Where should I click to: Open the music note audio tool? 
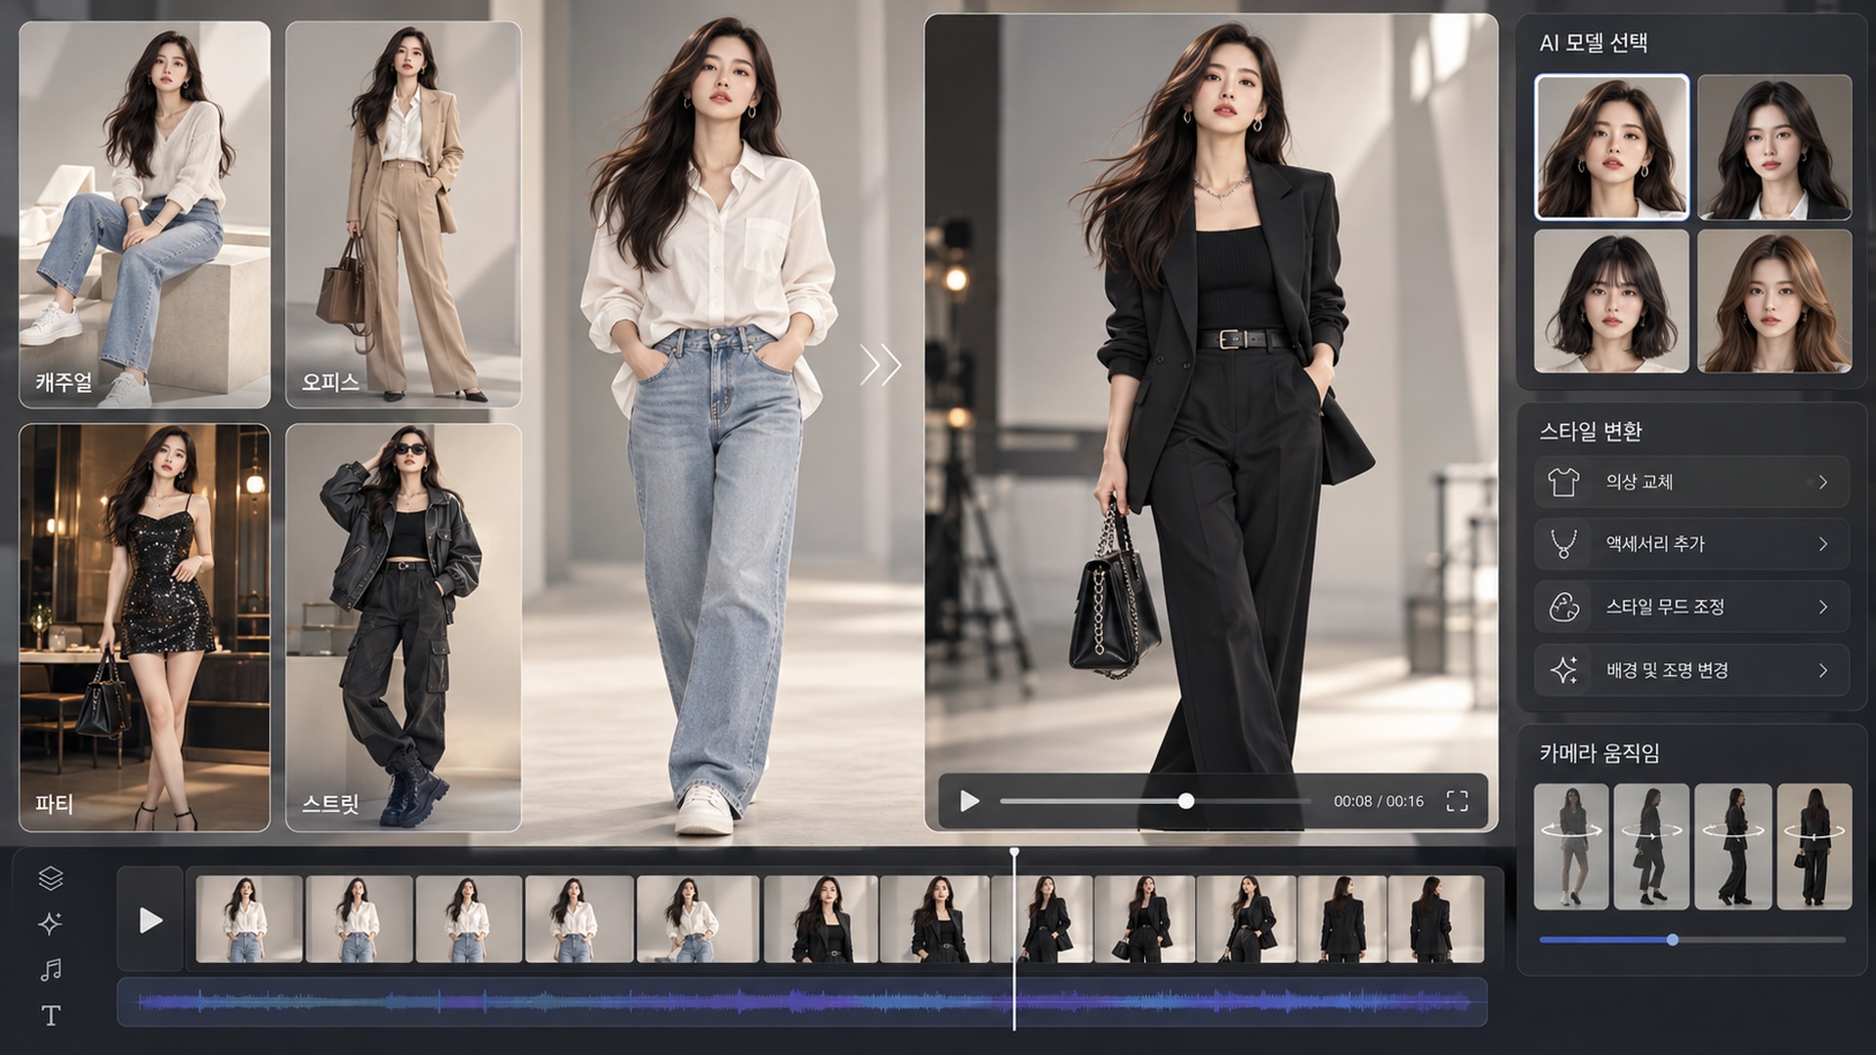point(51,969)
